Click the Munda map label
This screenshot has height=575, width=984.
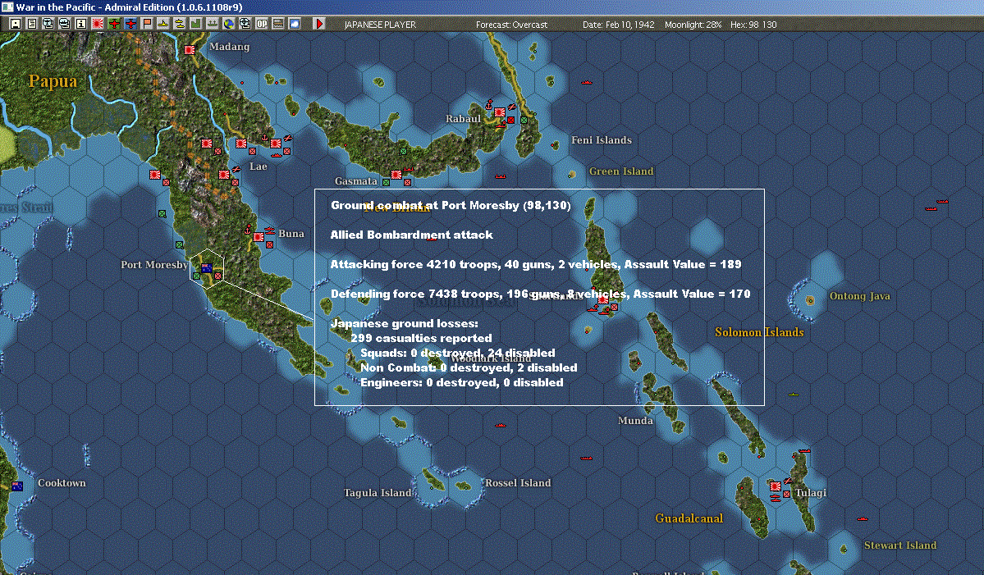tap(636, 420)
